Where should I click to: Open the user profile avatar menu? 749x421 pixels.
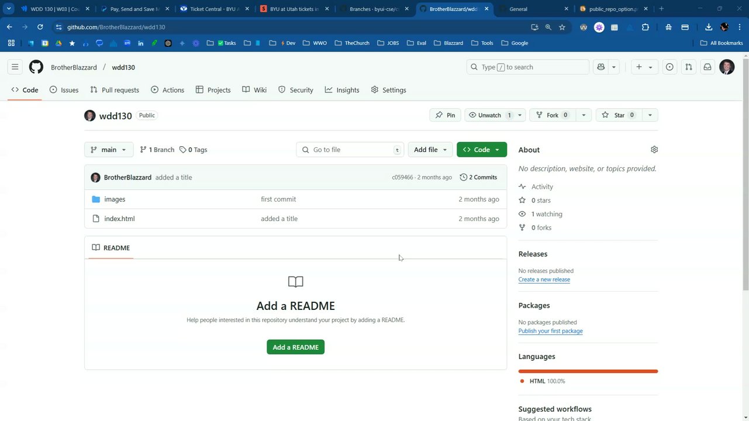pos(727,67)
